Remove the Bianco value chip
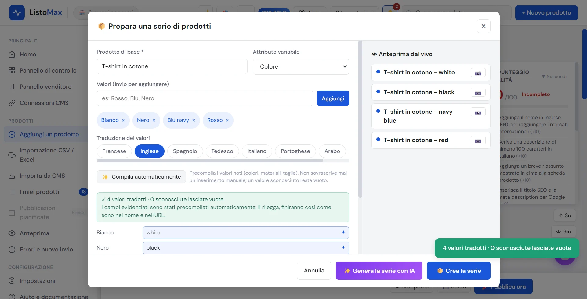This screenshot has height=299, width=587. pyautogui.click(x=123, y=120)
